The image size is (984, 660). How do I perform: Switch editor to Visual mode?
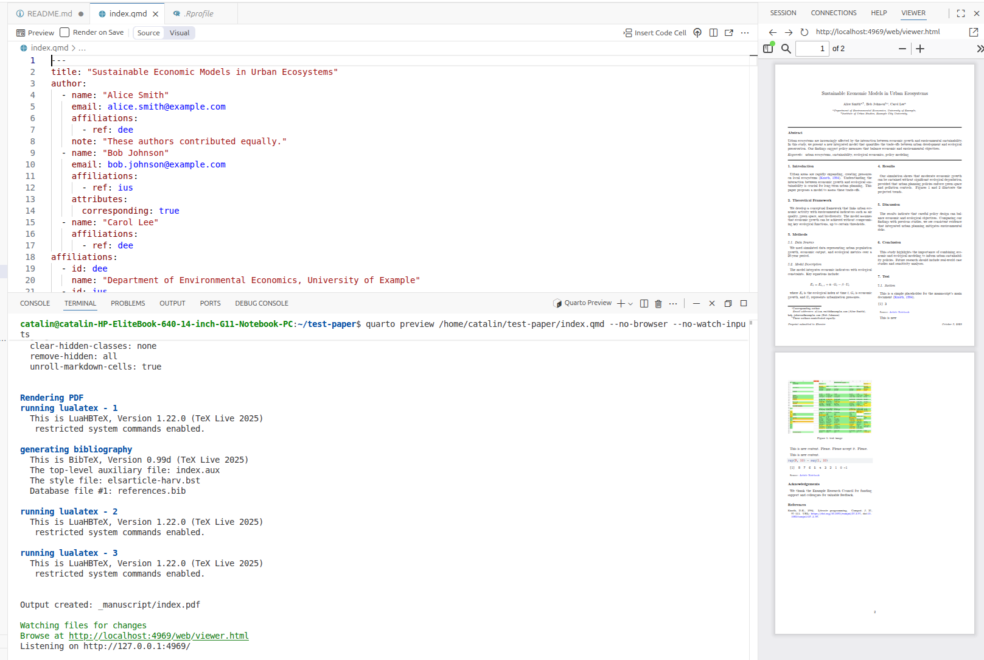pyautogui.click(x=180, y=33)
